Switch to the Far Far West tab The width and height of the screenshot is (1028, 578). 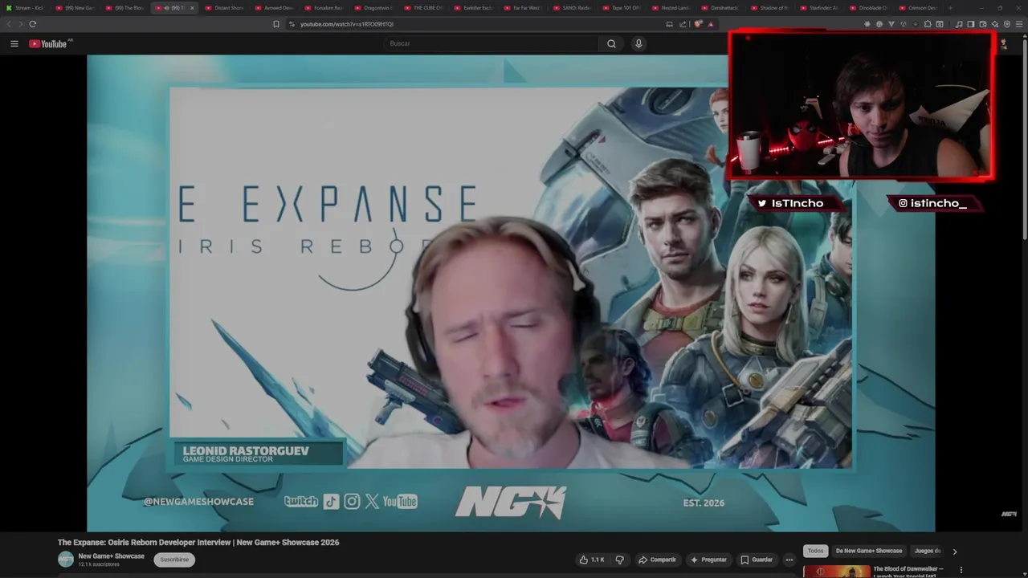[524, 8]
